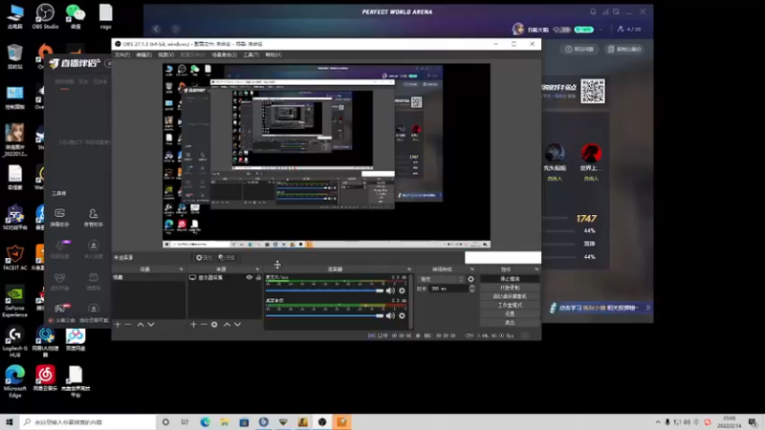Image resolution: width=765 pixels, height=430 pixels.
Task: Click Windows taskbar search box
Action: [x=88, y=421]
